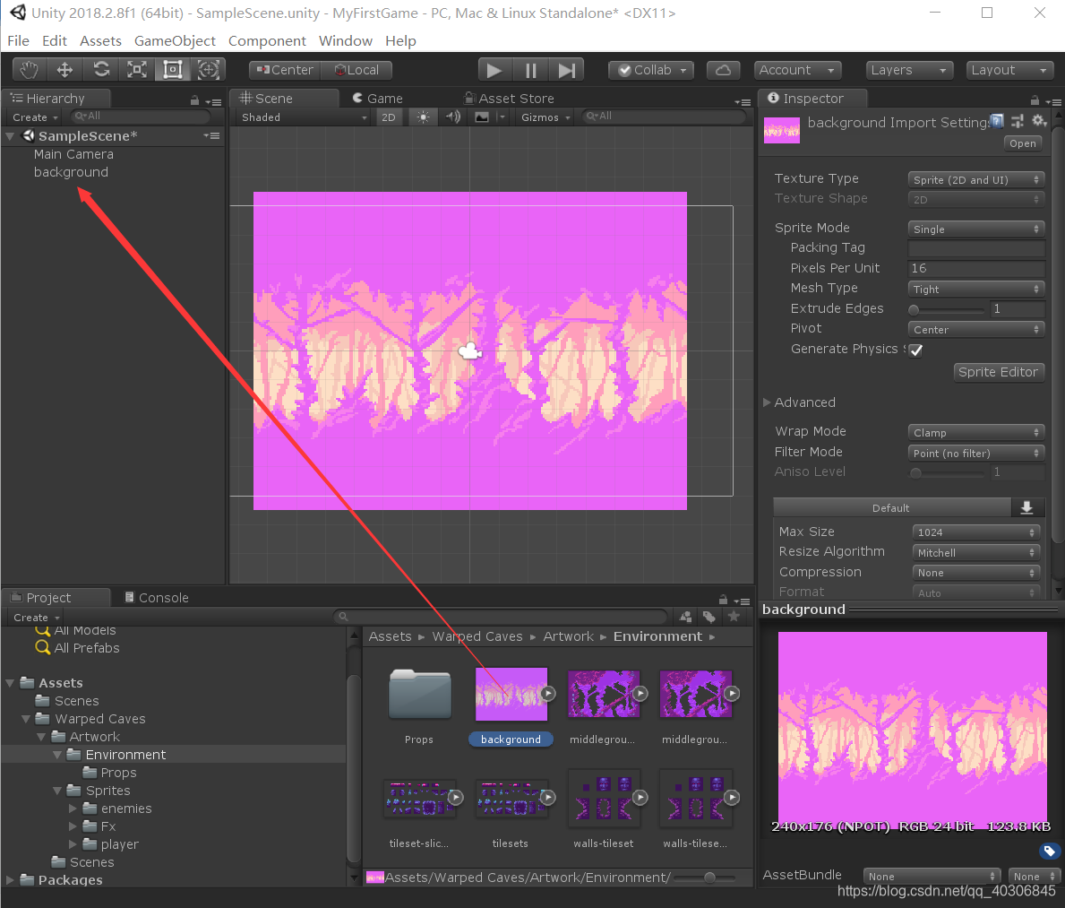Open Gizmos menu in Scene view

tap(545, 117)
